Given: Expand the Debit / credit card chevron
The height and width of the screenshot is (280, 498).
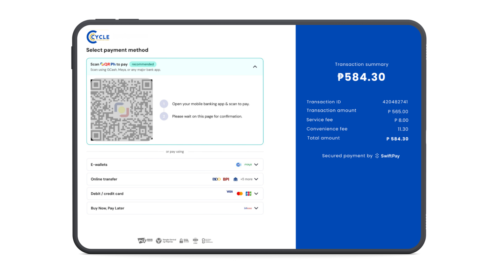Looking at the screenshot, I should click(256, 194).
